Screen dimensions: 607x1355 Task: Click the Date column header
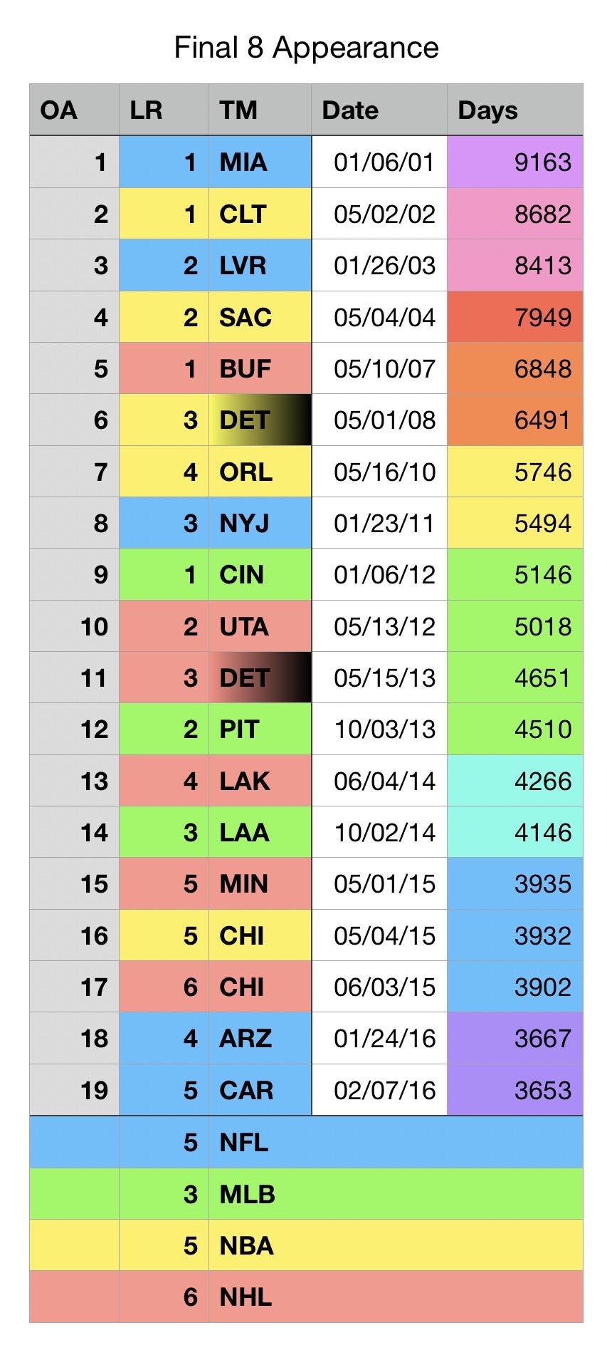click(x=379, y=110)
